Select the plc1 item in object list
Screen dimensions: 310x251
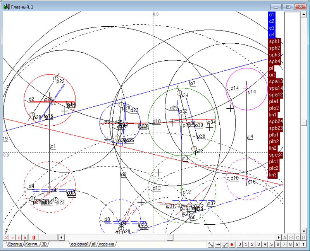(x=274, y=162)
